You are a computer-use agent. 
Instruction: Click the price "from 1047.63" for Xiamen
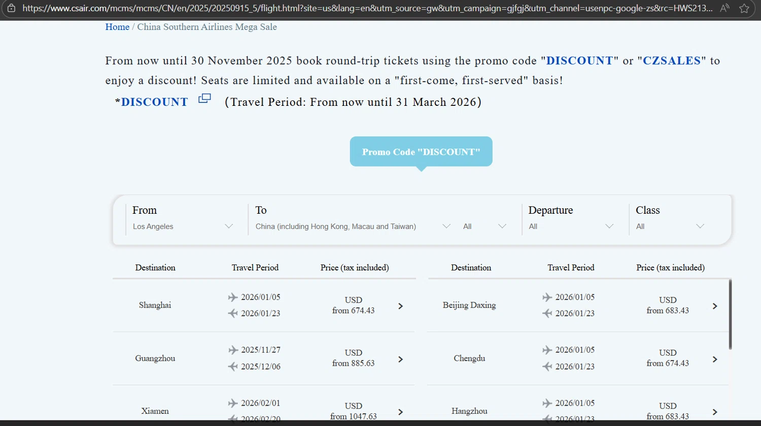pyautogui.click(x=354, y=416)
